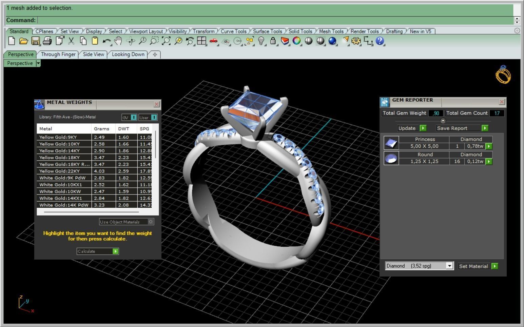524x327 pixels.
Task: Select the Yellow Gold:22KY row
Action: pyautogui.click(x=95, y=171)
